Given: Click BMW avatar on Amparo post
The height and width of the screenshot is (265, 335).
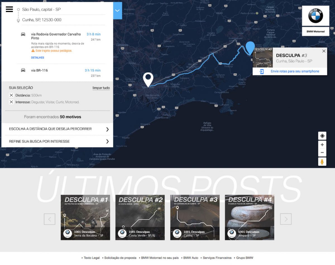Looking at the screenshot, I should pos(232,233).
